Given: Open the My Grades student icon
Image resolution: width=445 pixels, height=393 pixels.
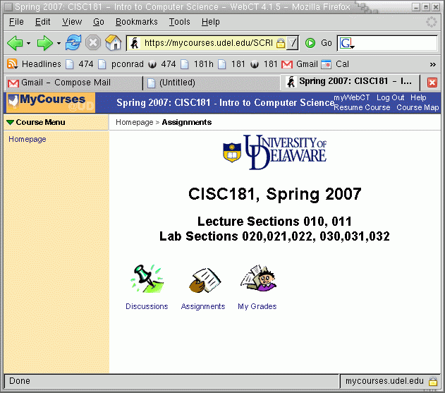Looking at the screenshot, I should [257, 279].
